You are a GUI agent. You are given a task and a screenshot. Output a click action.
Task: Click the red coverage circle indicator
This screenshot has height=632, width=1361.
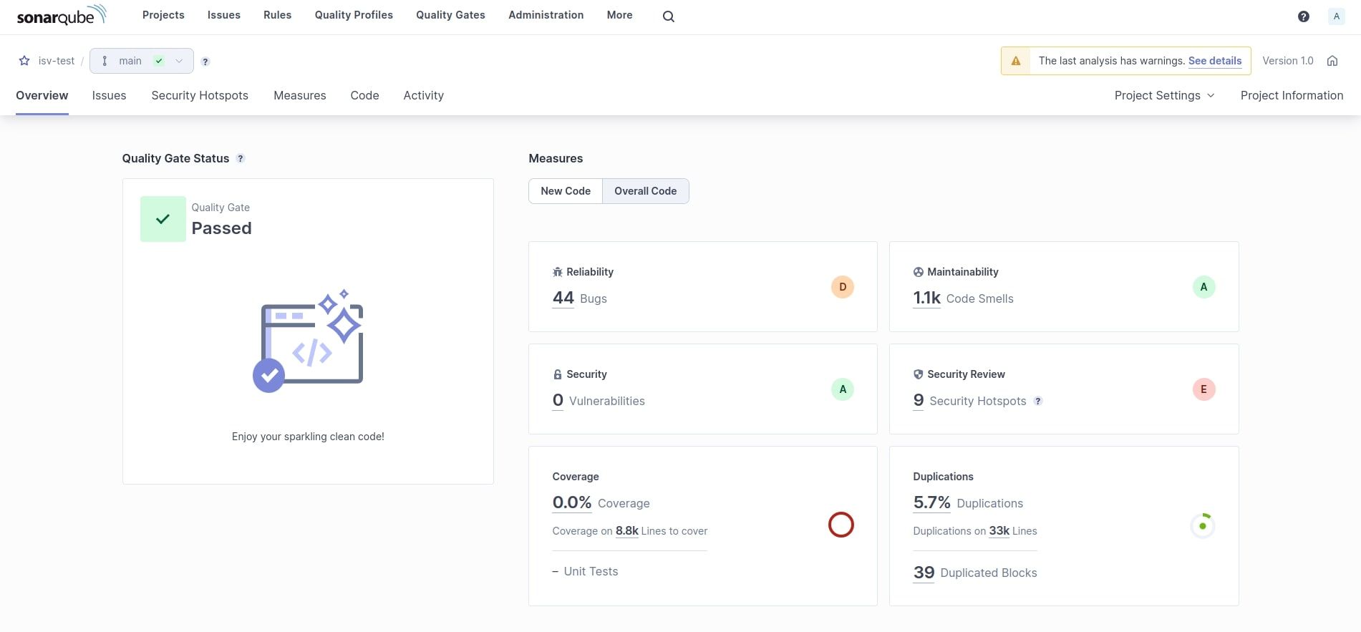(x=841, y=525)
